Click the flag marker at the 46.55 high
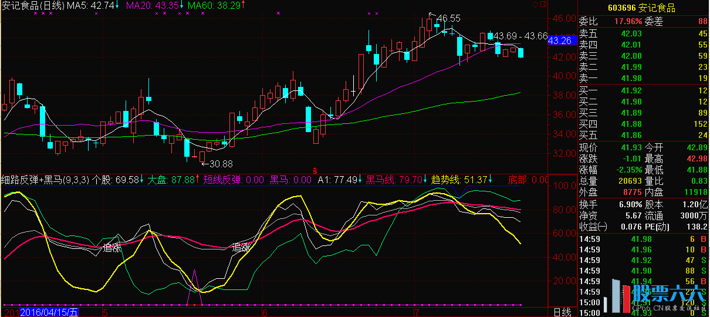This screenshot has height=317, width=710. point(431,15)
